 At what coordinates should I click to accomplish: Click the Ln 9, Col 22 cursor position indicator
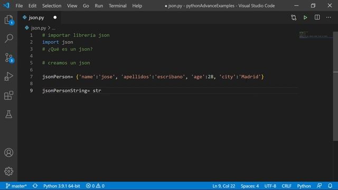(224, 186)
